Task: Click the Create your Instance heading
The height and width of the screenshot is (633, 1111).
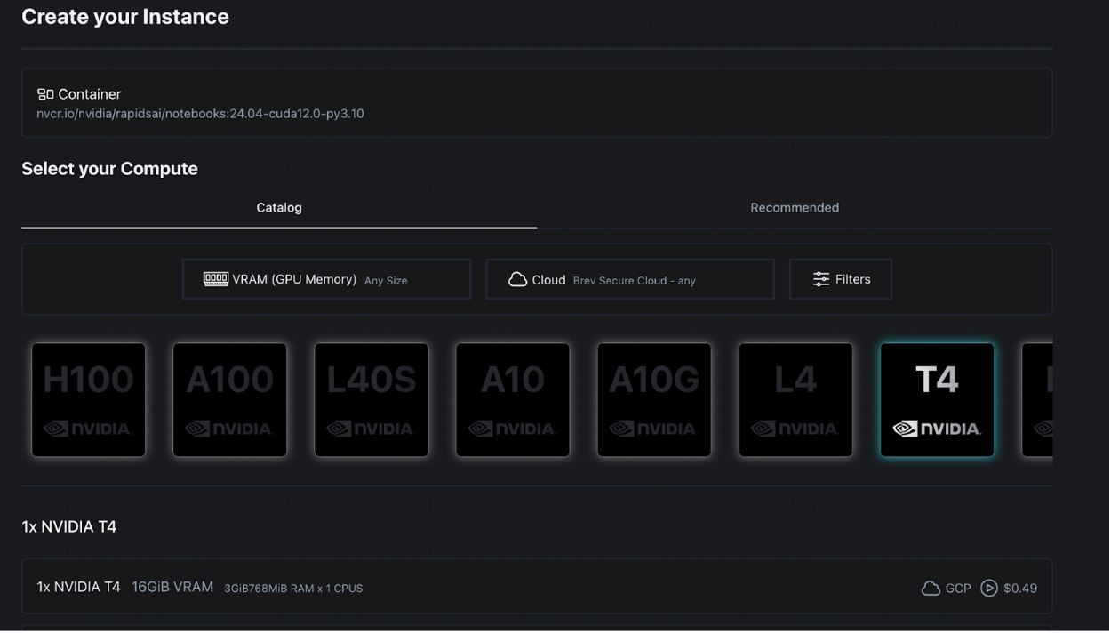Action: click(x=125, y=17)
